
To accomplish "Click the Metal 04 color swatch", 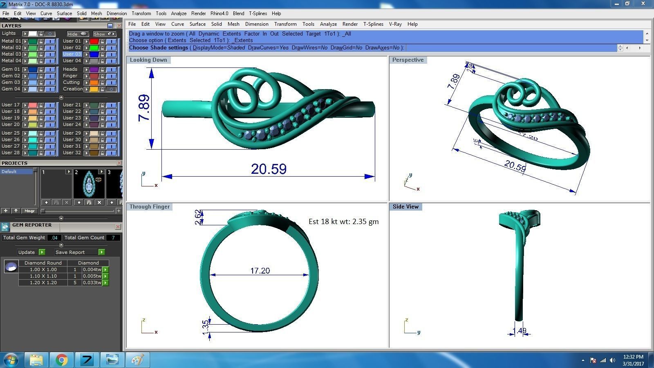I will [33, 61].
